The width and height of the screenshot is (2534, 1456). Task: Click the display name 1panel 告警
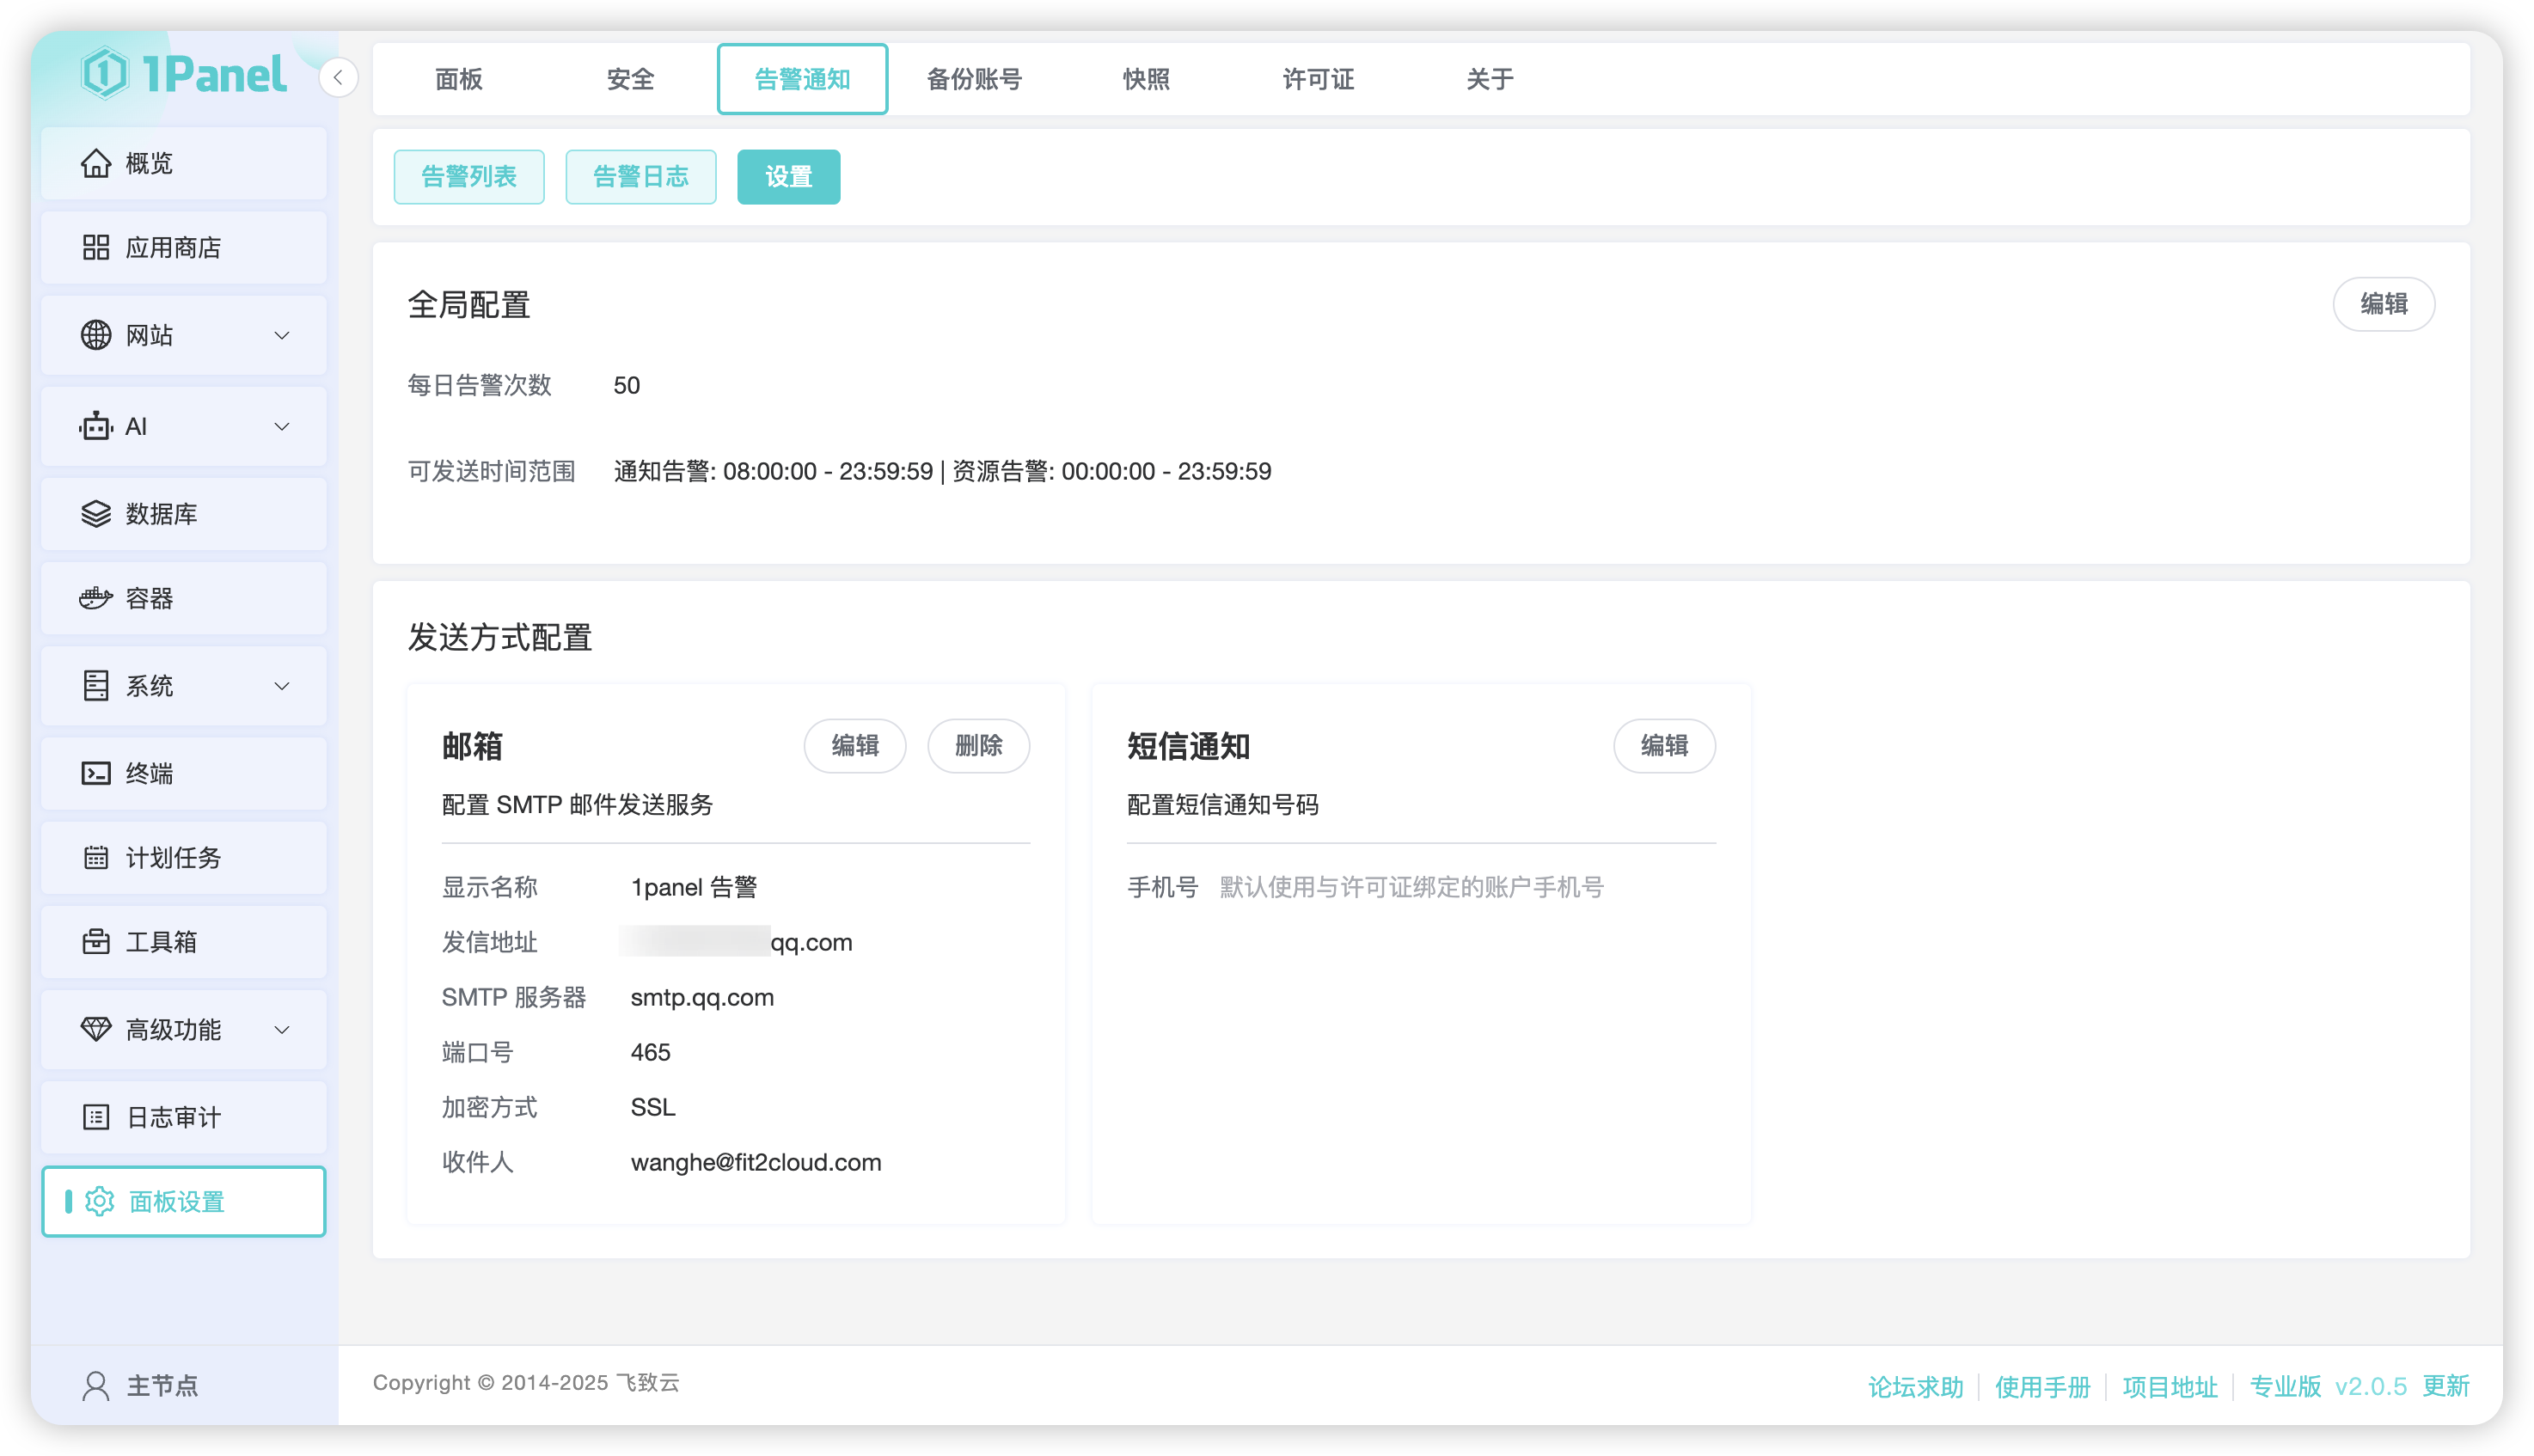[694, 887]
